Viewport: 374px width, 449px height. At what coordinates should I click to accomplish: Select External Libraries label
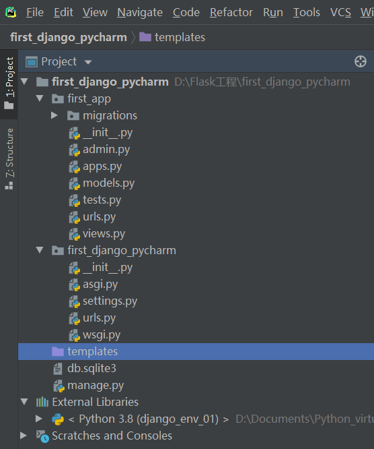[95, 402]
